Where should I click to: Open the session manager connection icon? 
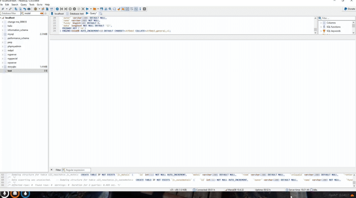[3, 9]
